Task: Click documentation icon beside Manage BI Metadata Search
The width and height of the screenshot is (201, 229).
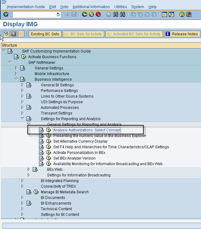Action: pyautogui.click(x=29, y=192)
